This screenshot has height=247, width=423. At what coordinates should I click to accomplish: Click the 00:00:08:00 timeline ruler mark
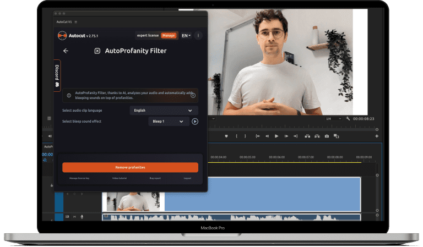(335, 157)
